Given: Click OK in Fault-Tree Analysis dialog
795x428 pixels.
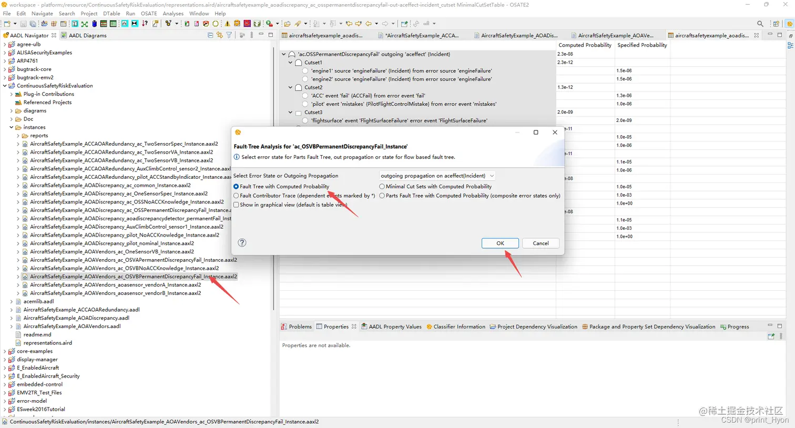Looking at the screenshot, I should tap(500, 243).
